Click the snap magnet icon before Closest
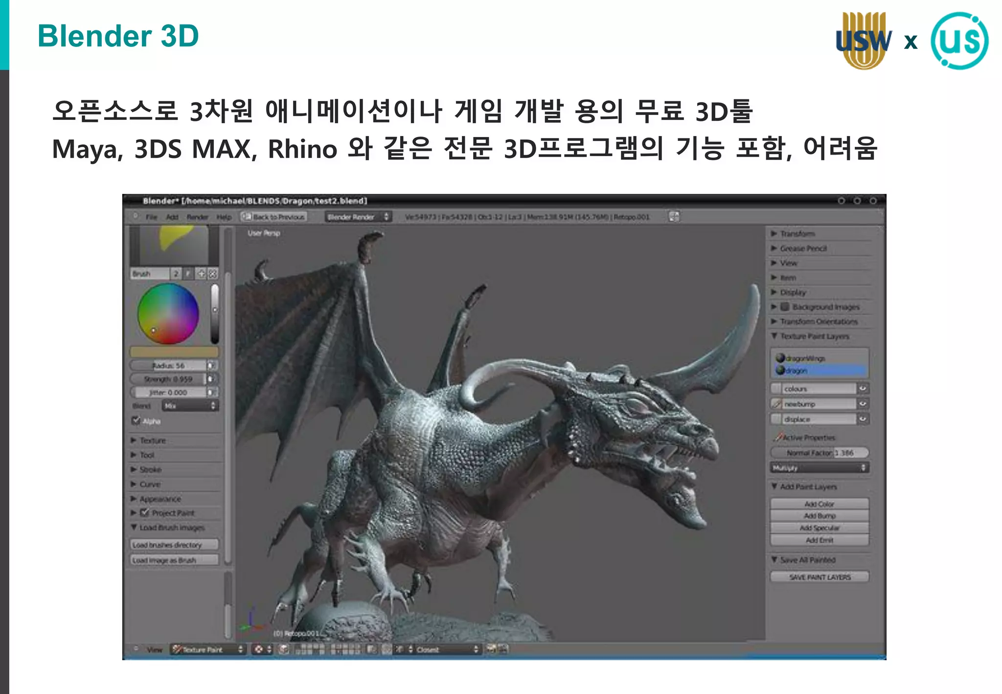The width and height of the screenshot is (1002, 694). click(x=400, y=649)
